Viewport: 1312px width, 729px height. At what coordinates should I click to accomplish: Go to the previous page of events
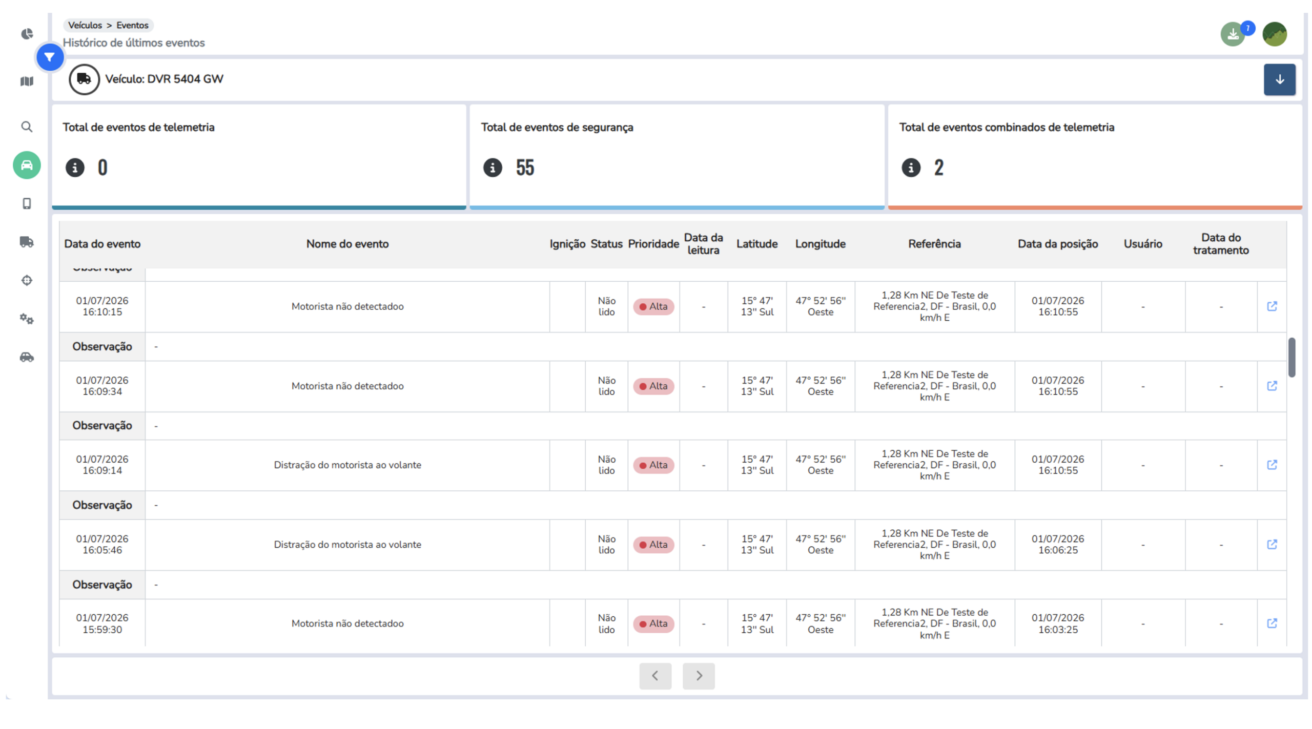pos(655,675)
